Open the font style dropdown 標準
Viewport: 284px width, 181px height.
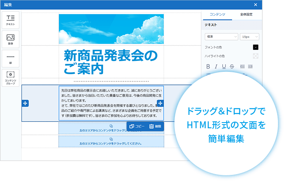(x=222, y=37)
